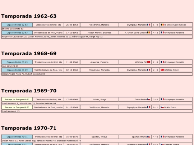Select the Temporada 1968-69 heading
Image resolution: width=194 pixels, height=145 pixels.
click(x=29, y=53)
